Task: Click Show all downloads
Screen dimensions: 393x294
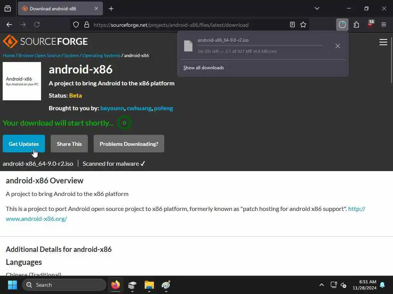Action: (x=203, y=68)
